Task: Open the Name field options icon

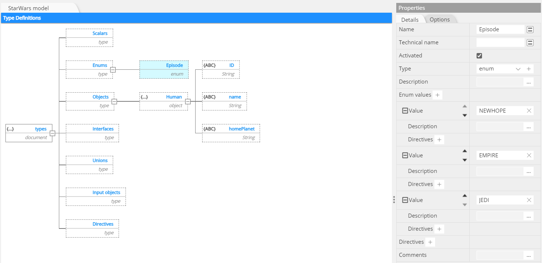Action: (x=530, y=29)
